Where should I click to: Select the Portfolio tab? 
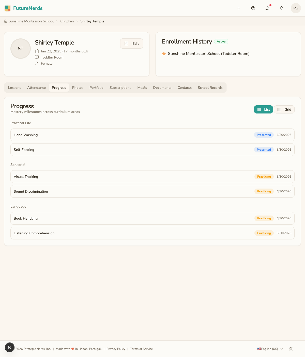[96, 88]
